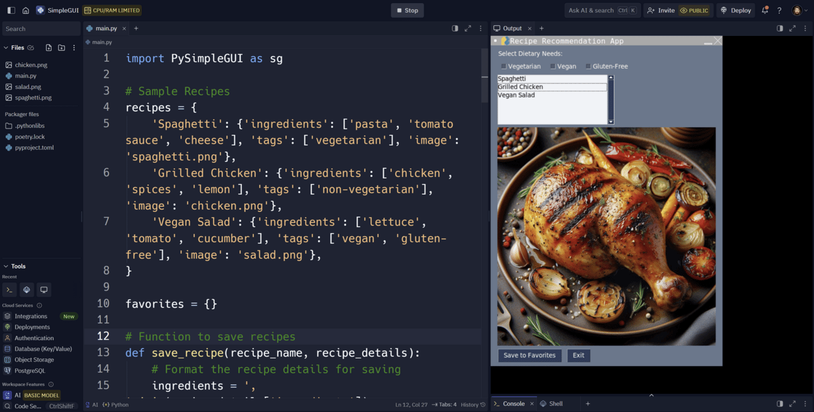This screenshot has height=412, width=814.
Task: Click the SimpleGUI project name
Action: [x=59, y=10]
